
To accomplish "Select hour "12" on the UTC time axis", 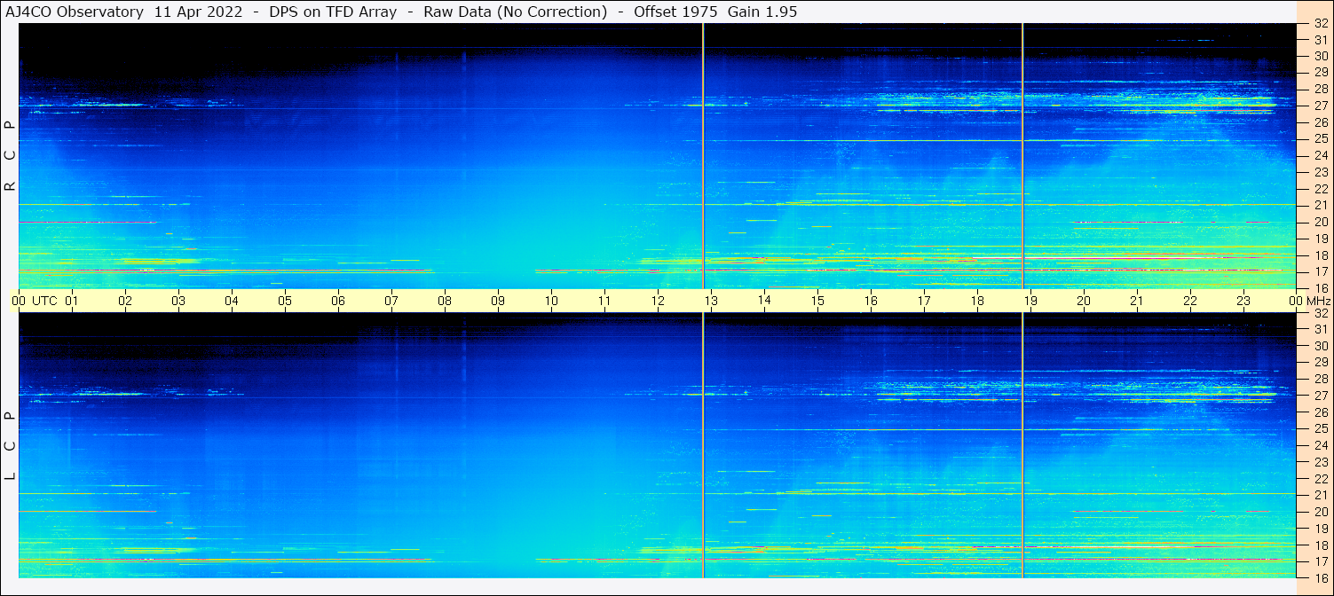I will [658, 301].
